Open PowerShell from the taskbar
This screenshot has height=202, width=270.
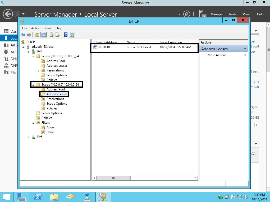click(x=38, y=197)
